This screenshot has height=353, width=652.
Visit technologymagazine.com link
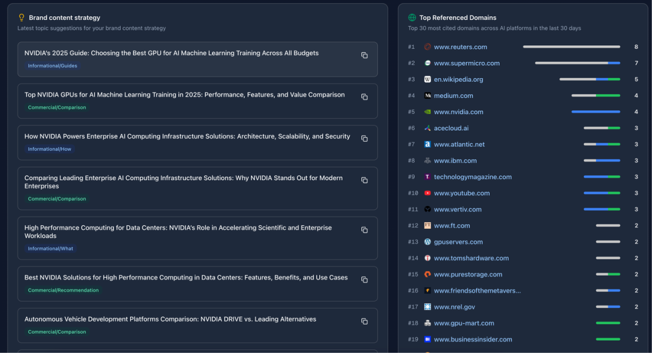pyautogui.click(x=473, y=176)
